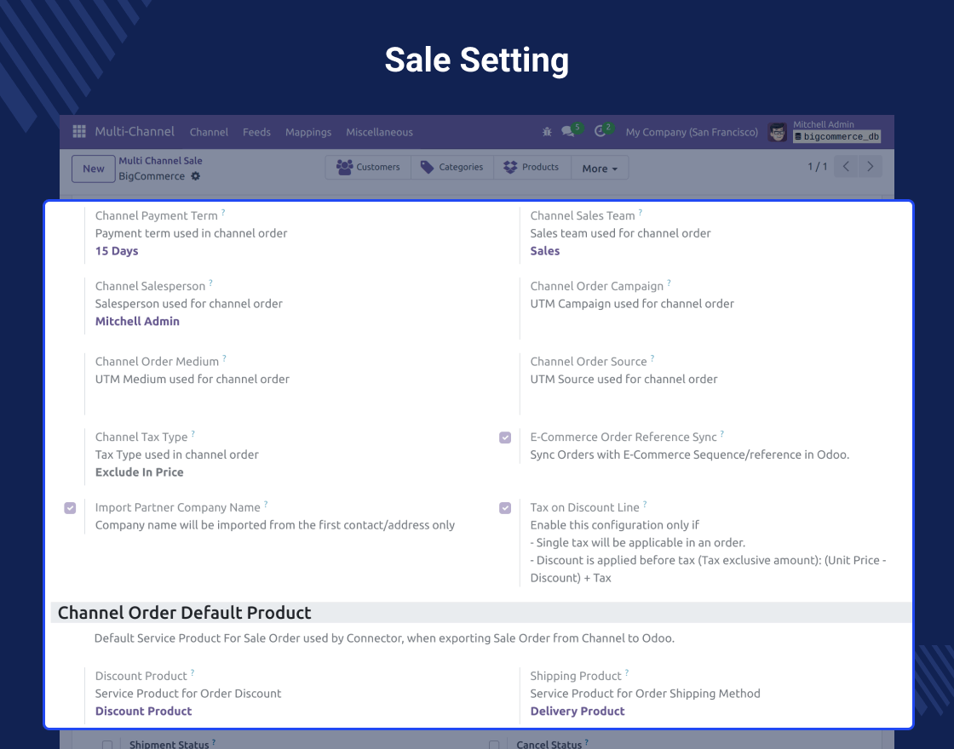This screenshot has width=954, height=749.
Task: Open the activities clock icon
Action: 600,131
